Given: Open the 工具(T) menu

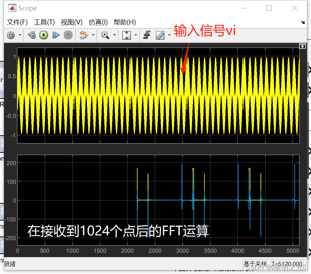Looking at the screenshot, I should pos(44,22).
